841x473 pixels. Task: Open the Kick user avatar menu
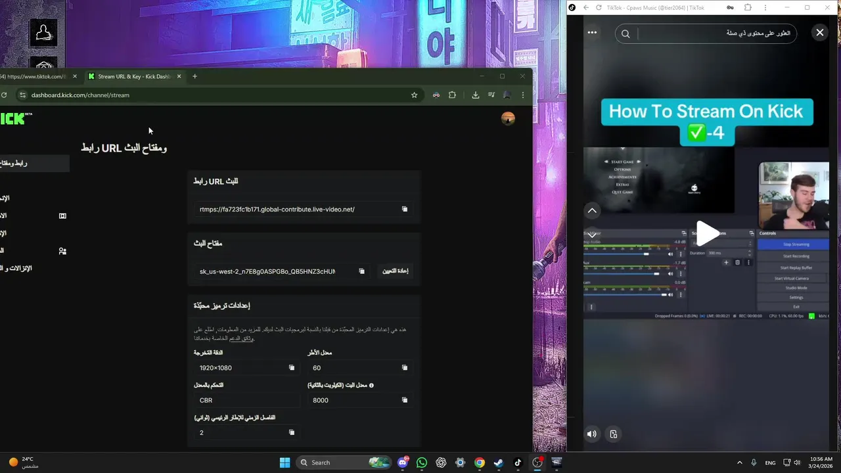(508, 118)
